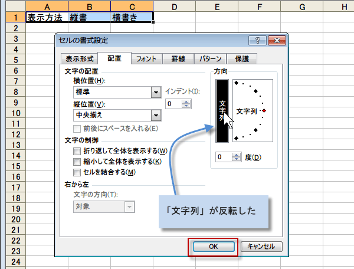Check セルを結合する checkbox

77,172
